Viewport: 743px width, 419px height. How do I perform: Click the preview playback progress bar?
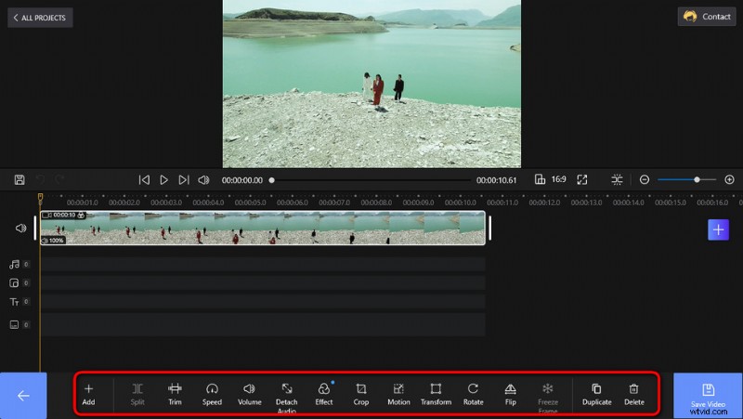coord(370,180)
